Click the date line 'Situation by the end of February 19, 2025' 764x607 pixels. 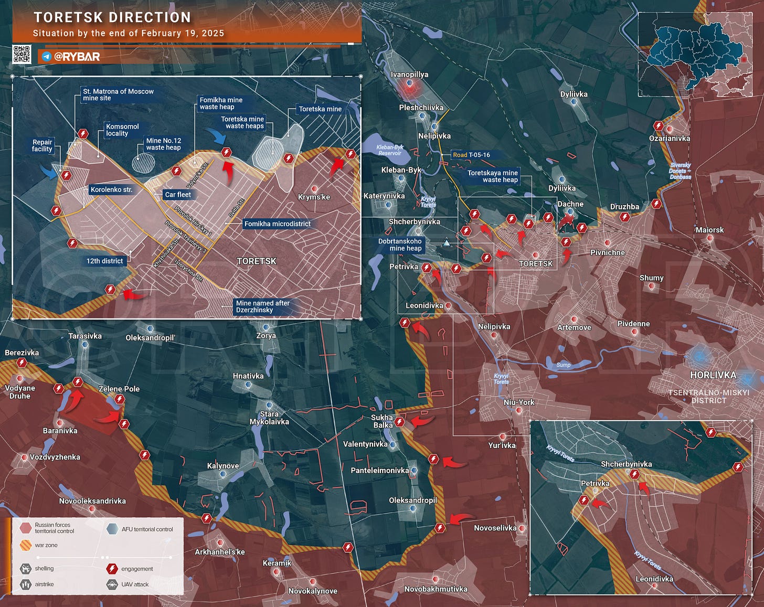(129, 33)
